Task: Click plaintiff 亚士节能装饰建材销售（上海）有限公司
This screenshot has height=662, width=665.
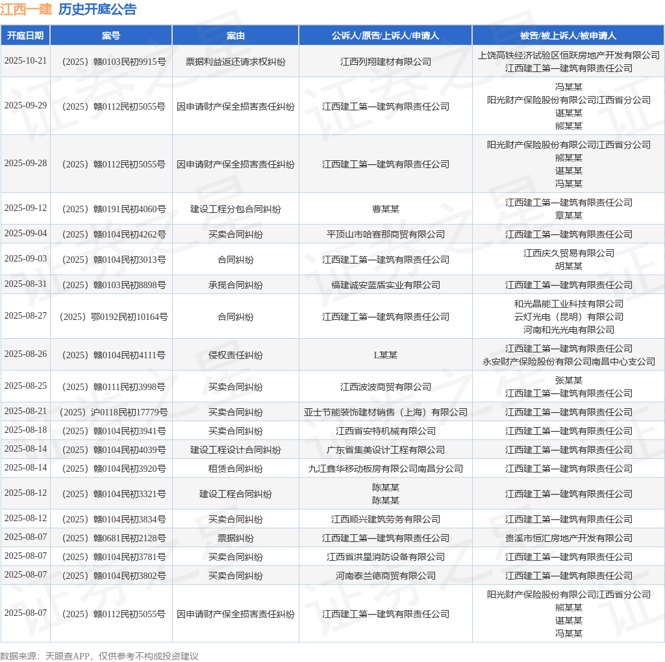Action: (386, 412)
